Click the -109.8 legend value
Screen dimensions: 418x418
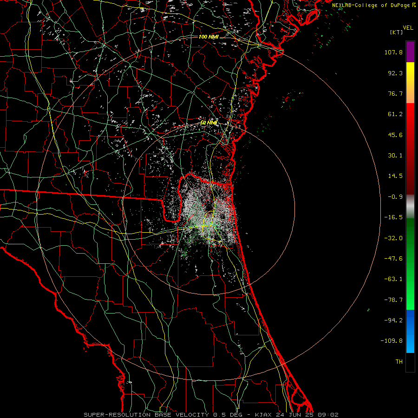click(x=392, y=341)
